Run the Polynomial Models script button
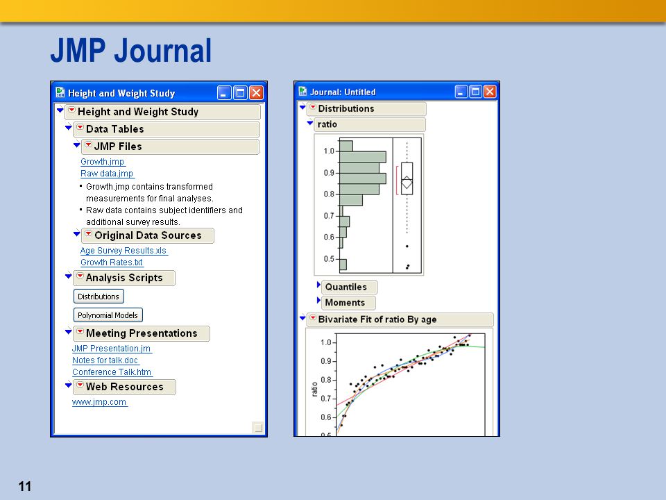 pyautogui.click(x=108, y=315)
